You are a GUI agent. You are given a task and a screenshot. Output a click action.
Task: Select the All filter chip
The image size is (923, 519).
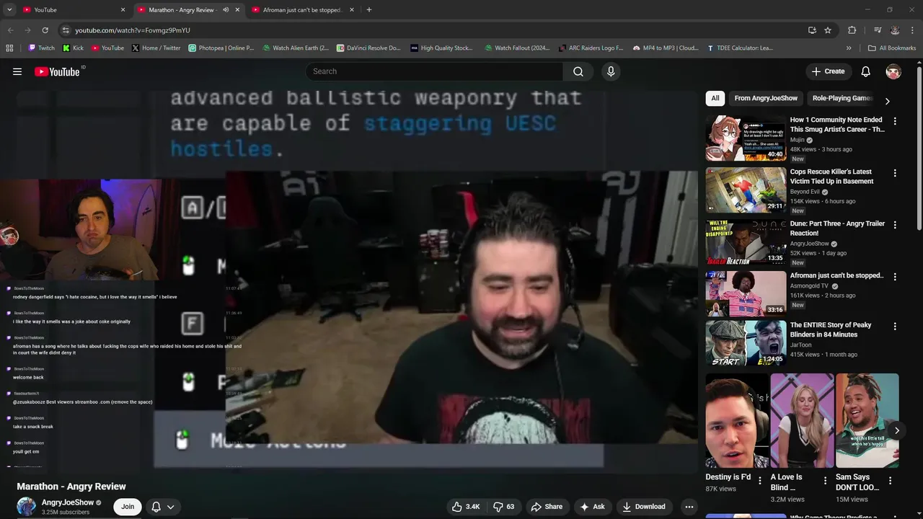click(x=715, y=98)
